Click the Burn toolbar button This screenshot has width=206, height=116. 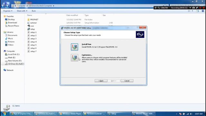point(34,11)
